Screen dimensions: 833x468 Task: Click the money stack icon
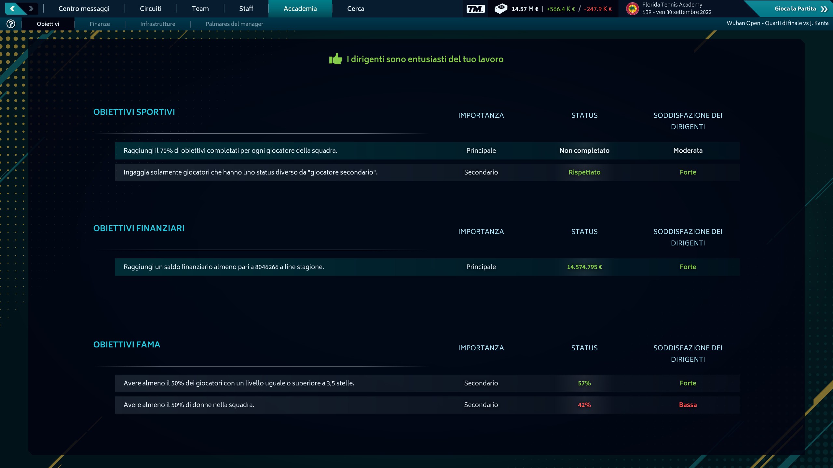click(501, 9)
